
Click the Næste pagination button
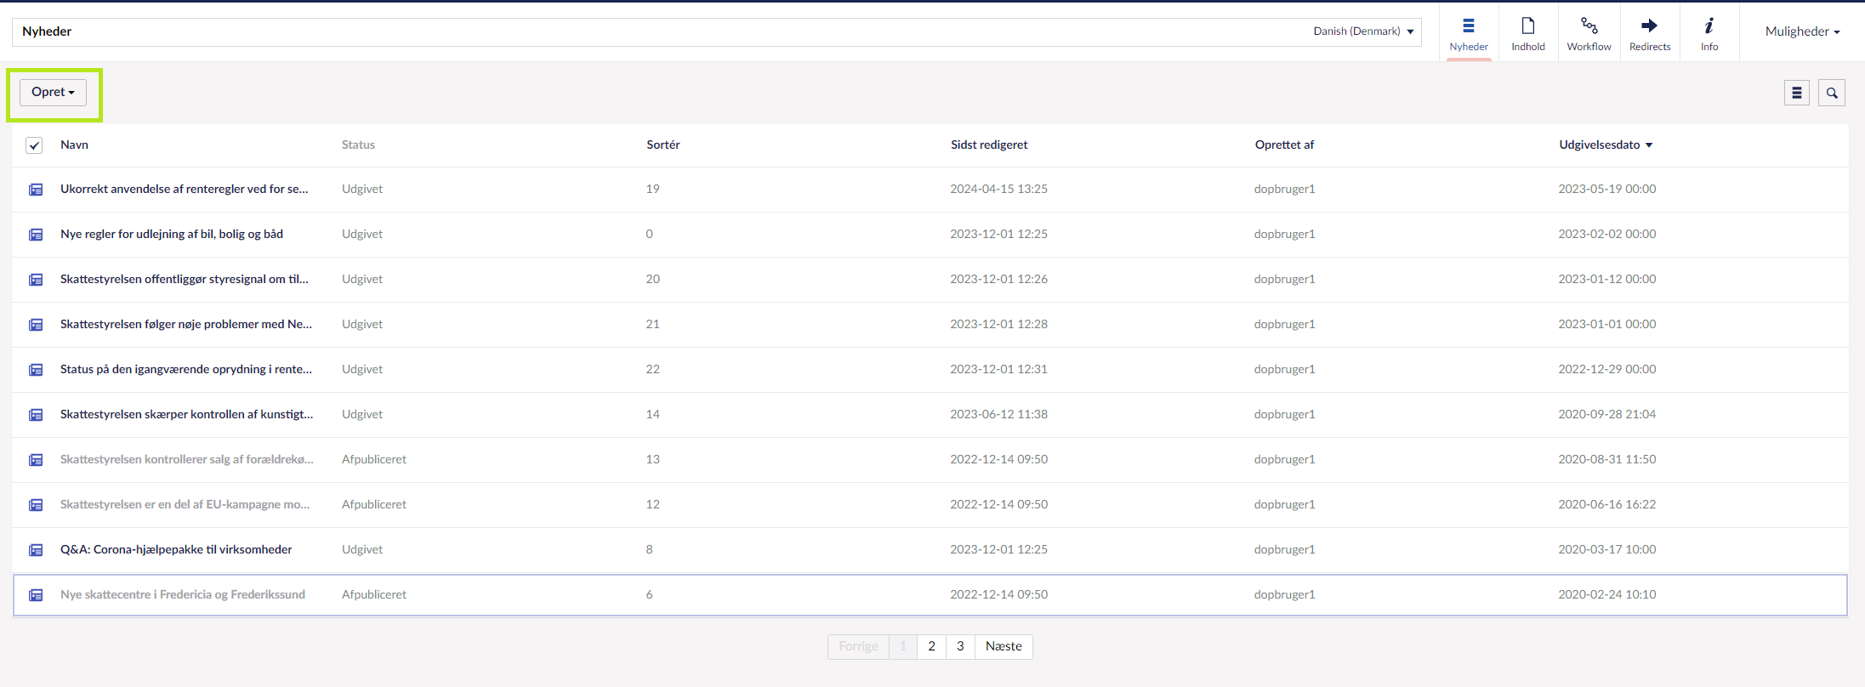pos(1004,646)
